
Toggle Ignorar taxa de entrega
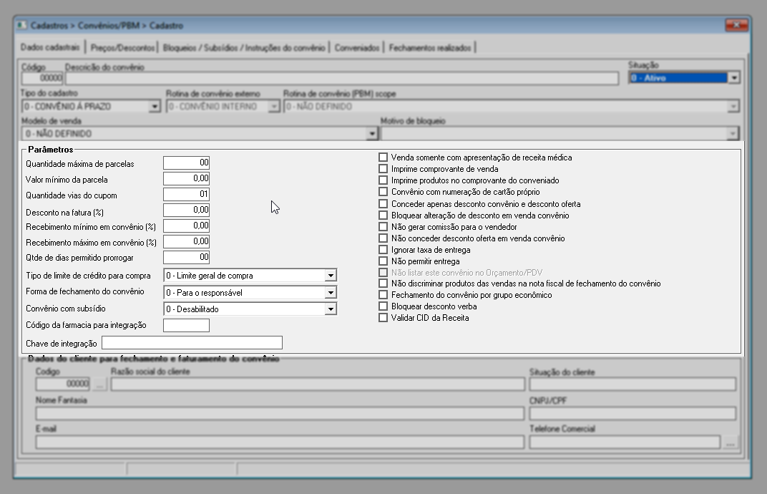pyautogui.click(x=383, y=250)
